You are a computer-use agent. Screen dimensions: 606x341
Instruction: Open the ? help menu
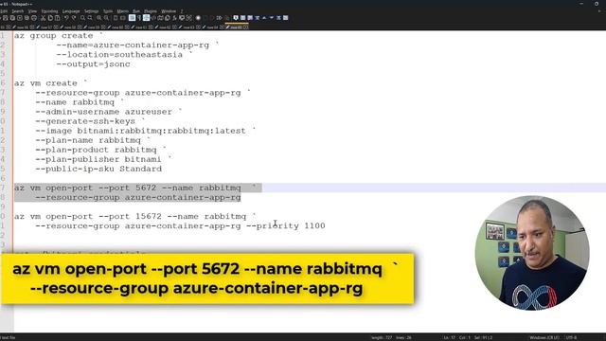182,11
